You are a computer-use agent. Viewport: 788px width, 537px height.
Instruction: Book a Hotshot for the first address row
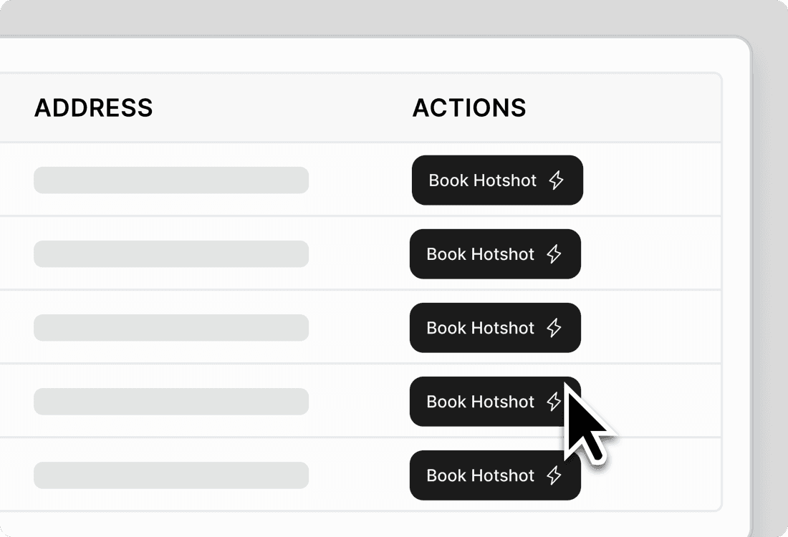click(497, 180)
